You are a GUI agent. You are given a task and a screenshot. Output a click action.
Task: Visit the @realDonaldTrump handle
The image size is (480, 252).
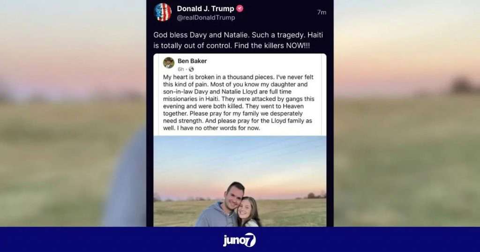pos(206,18)
